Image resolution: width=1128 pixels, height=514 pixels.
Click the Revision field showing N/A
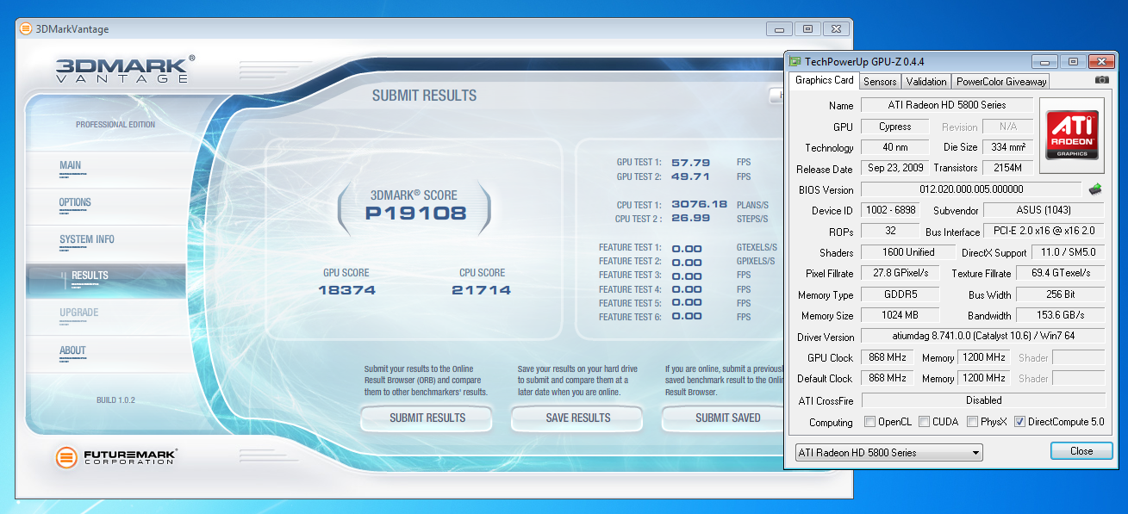point(1007,127)
